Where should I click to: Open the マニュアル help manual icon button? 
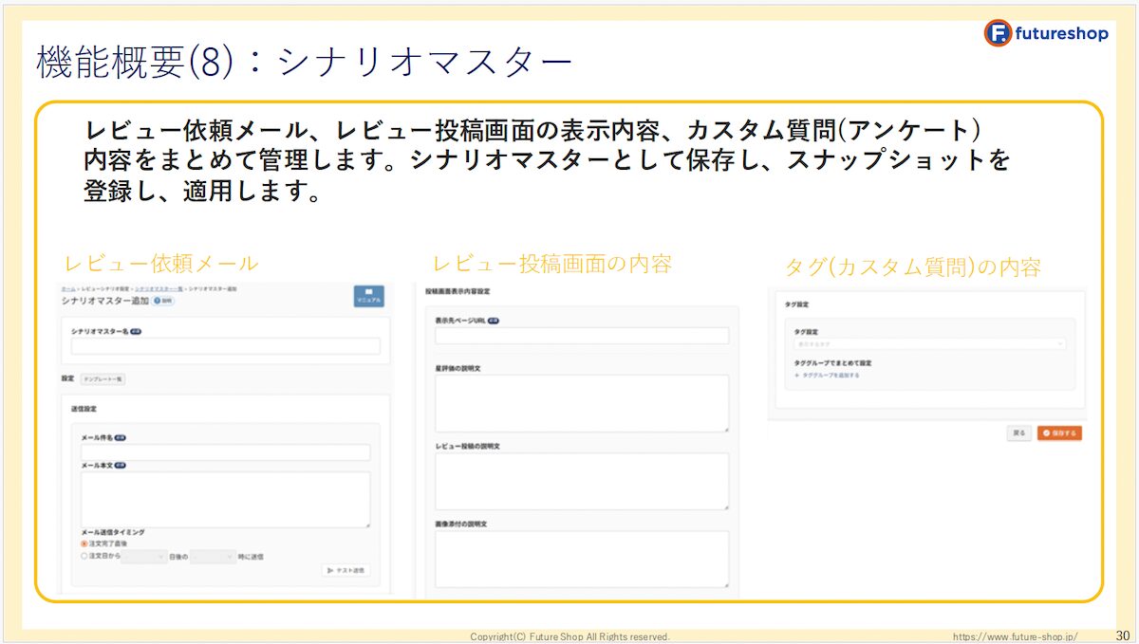pos(369,297)
